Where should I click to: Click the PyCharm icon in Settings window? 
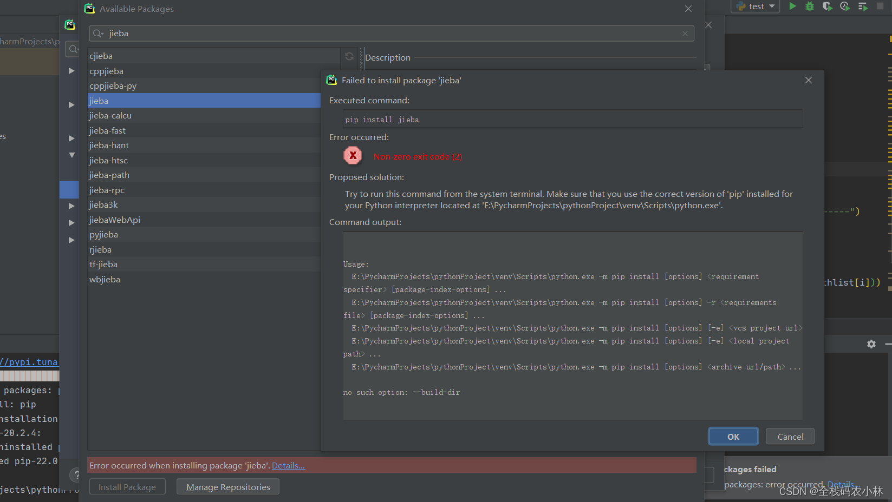click(70, 24)
